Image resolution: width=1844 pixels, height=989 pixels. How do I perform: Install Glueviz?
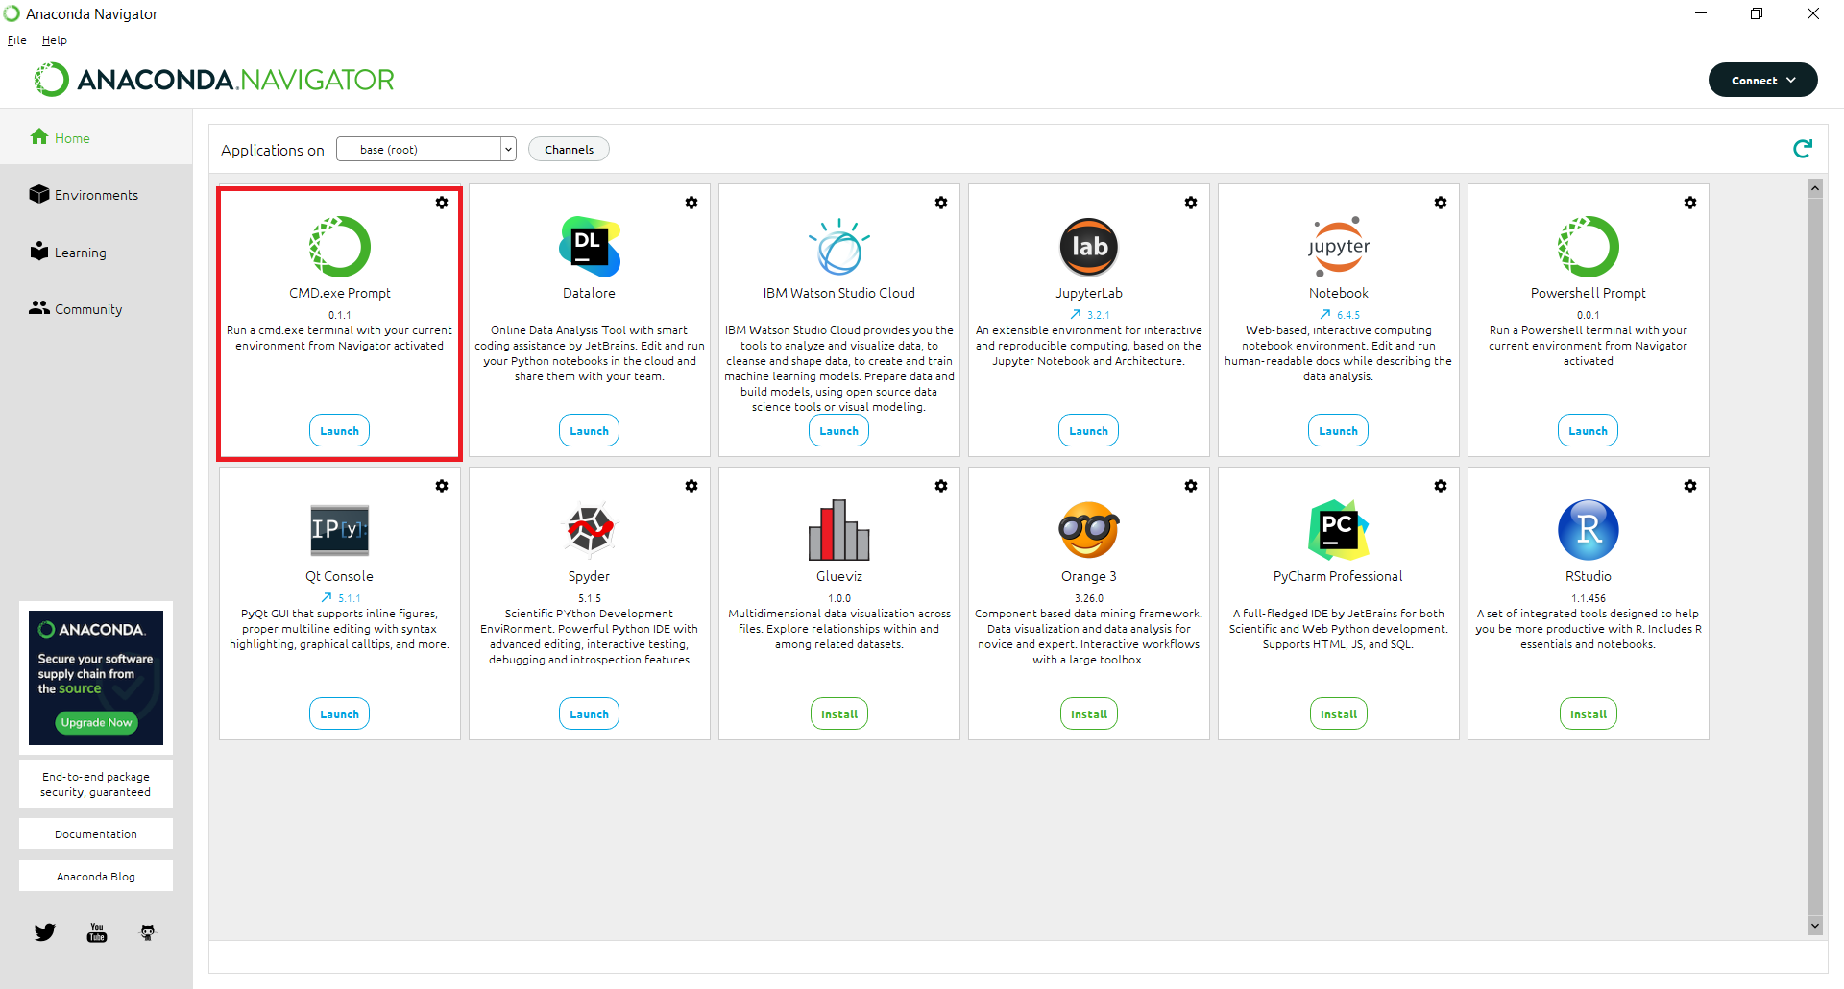[839, 714]
